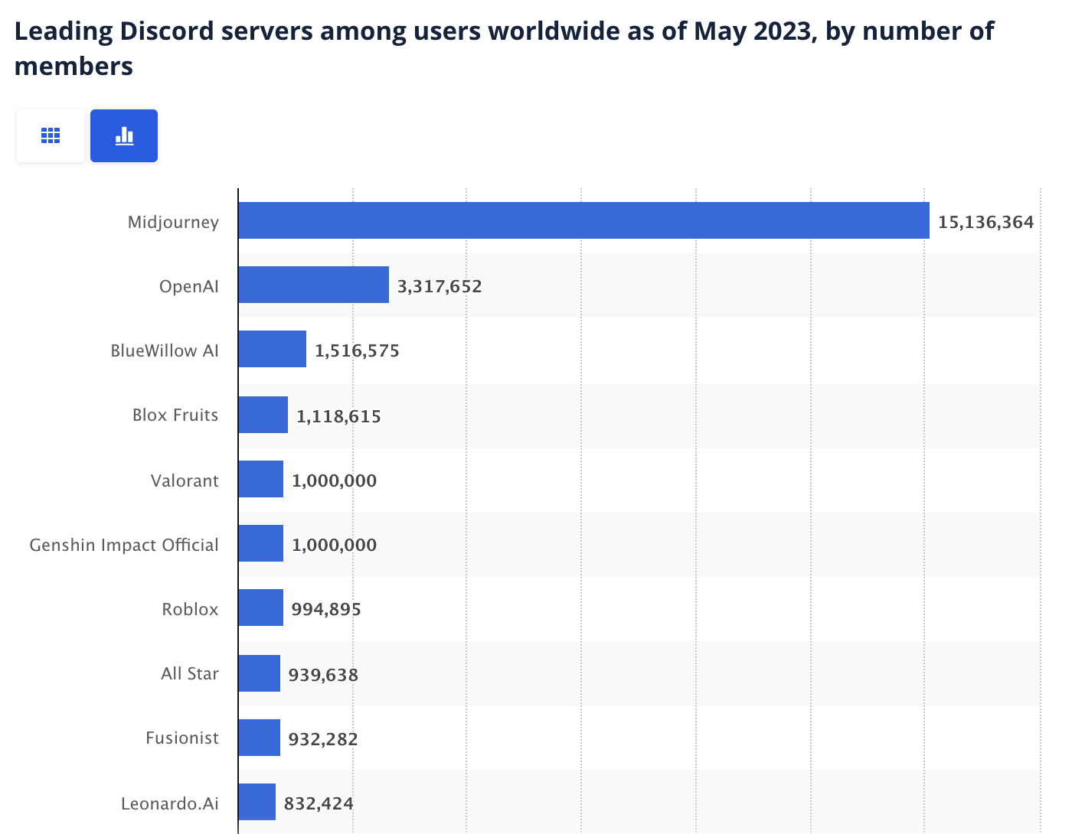The height and width of the screenshot is (834, 1072).
Task: Click the Fusionist bar
Action: tap(259, 738)
